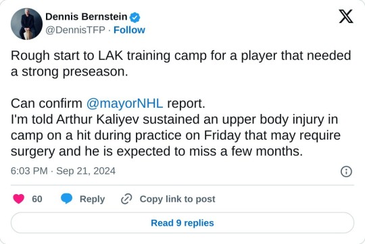Click the 'a strong preseason' text line
The width and height of the screenshot is (365, 244).
click(70, 71)
